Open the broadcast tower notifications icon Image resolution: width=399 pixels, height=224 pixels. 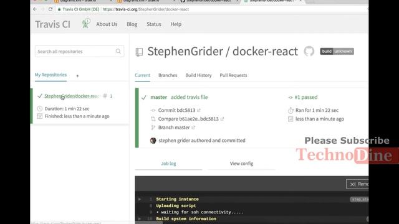click(x=86, y=24)
